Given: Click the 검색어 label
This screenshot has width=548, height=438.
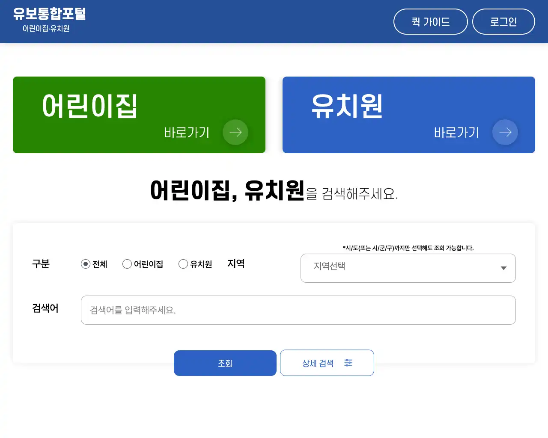Looking at the screenshot, I should 45,308.
